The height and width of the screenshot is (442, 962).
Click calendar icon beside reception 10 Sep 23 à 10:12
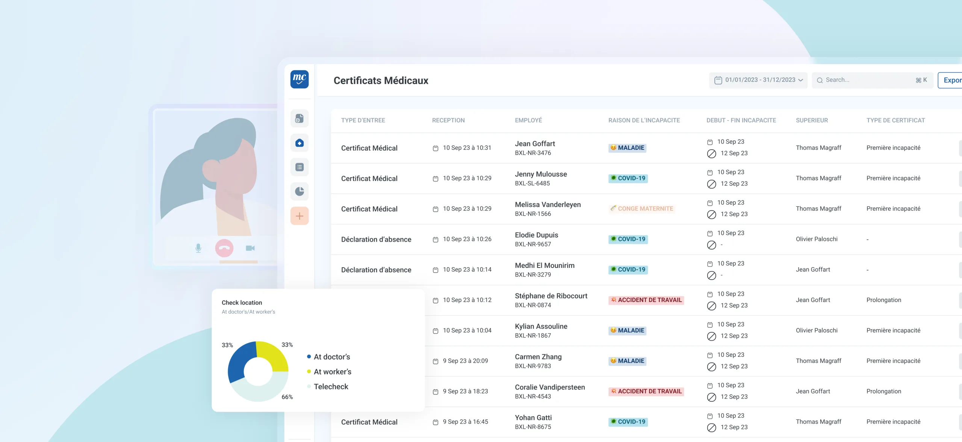436,301
